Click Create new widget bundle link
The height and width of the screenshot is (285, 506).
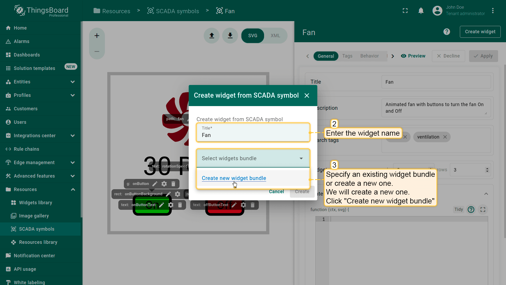point(234,178)
